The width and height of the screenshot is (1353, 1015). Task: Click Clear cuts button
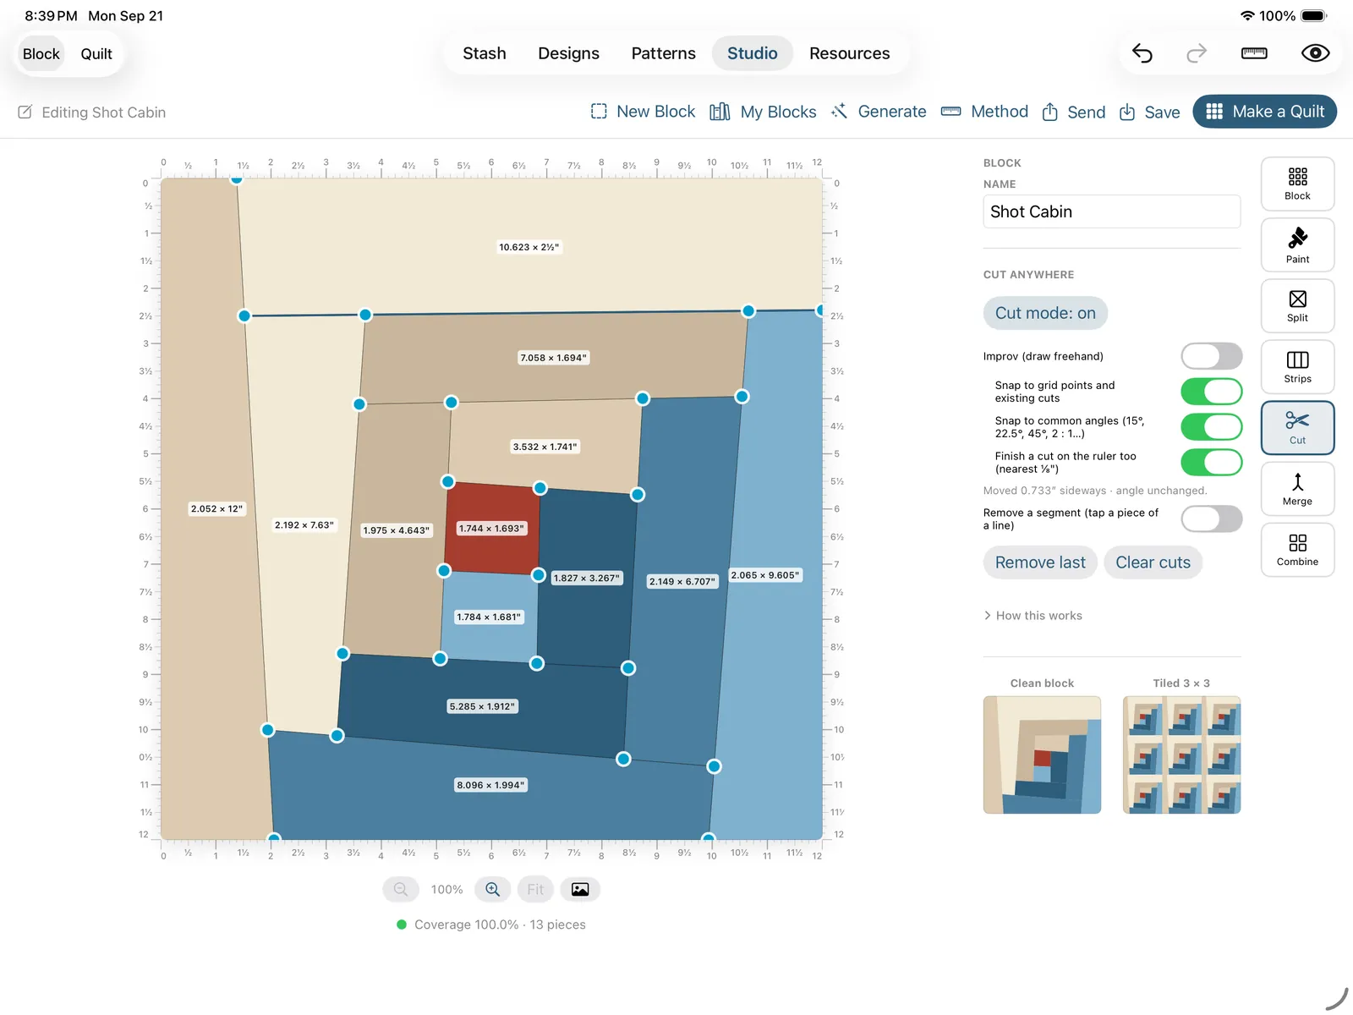[x=1153, y=562]
